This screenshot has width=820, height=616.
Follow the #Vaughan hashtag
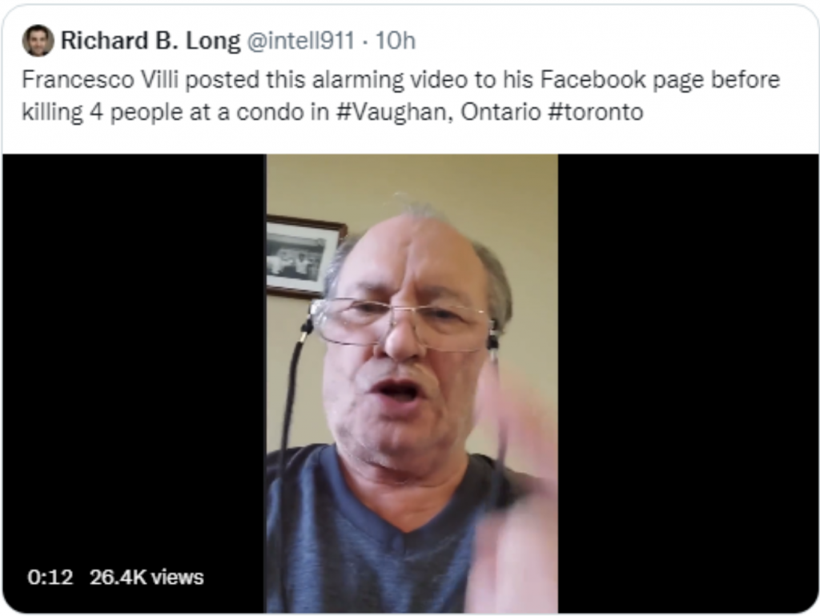tap(394, 112)
